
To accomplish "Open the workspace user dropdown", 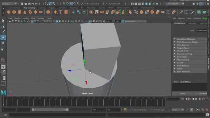I will pyautogui.click(x=175, y=4).
